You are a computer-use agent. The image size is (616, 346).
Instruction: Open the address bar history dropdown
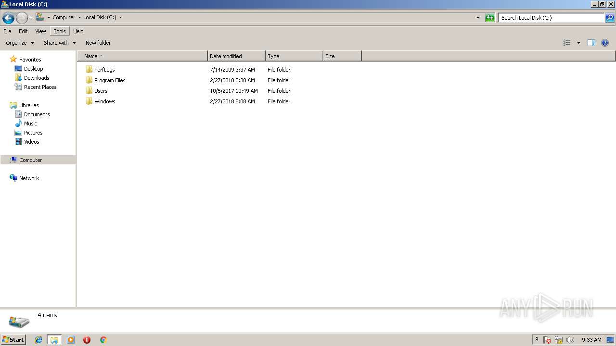[x=478, y=18]
